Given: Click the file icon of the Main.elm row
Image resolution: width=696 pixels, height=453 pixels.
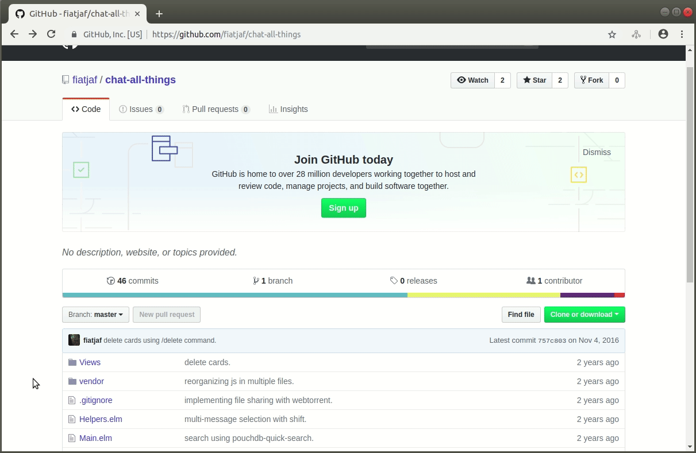Looking at the screenshot, I should tap(72, 438).
